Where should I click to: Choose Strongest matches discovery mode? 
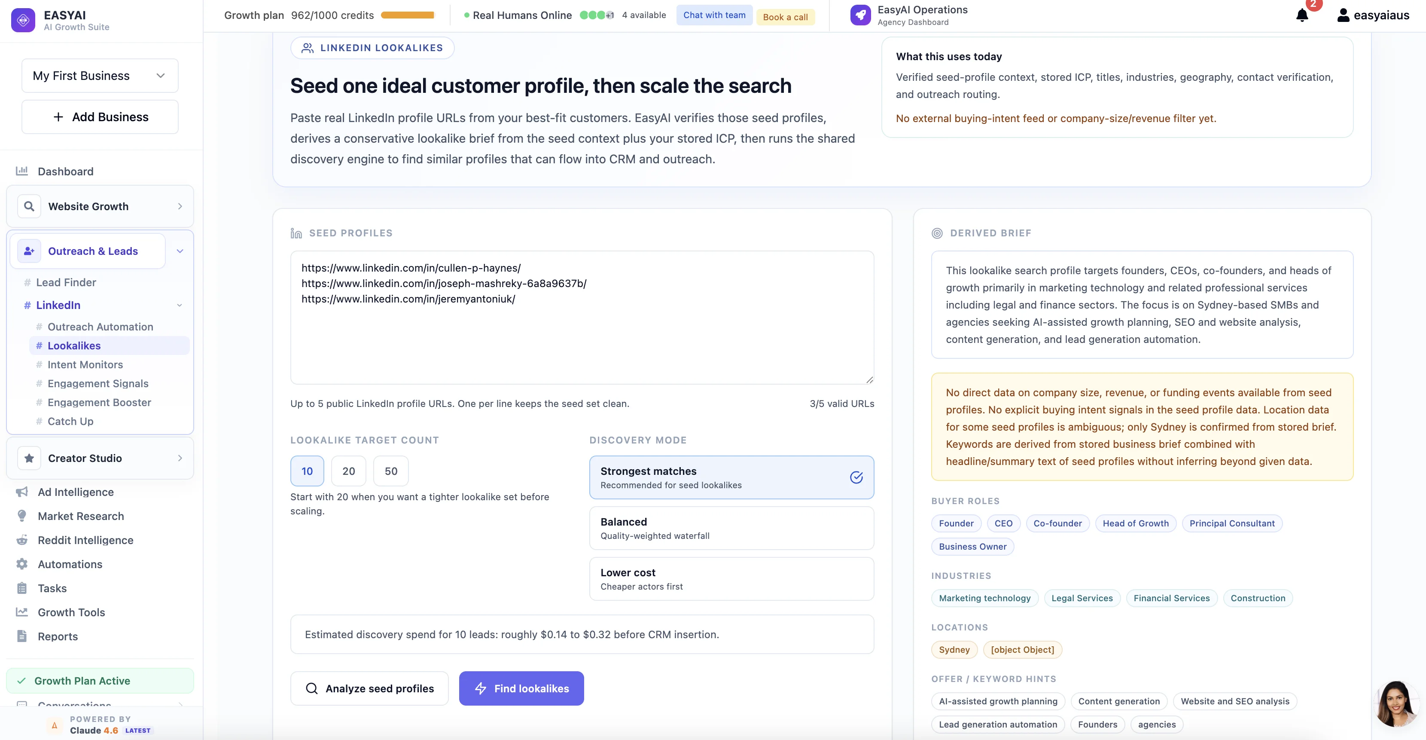731,477
